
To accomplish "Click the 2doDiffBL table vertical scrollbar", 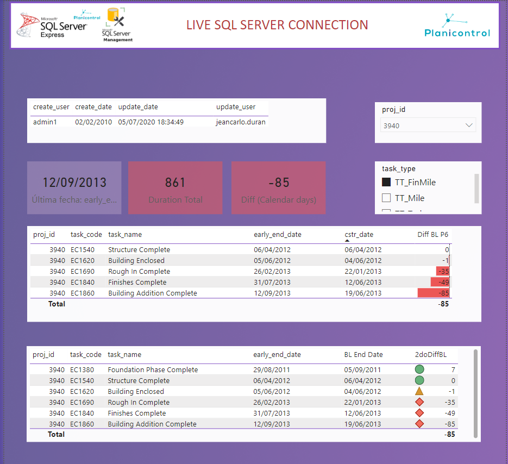I will 475,394.
